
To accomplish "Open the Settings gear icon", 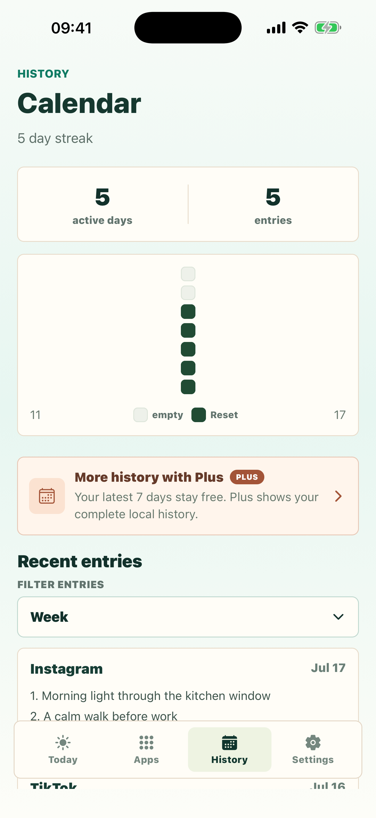I will [x=313, y=742].
